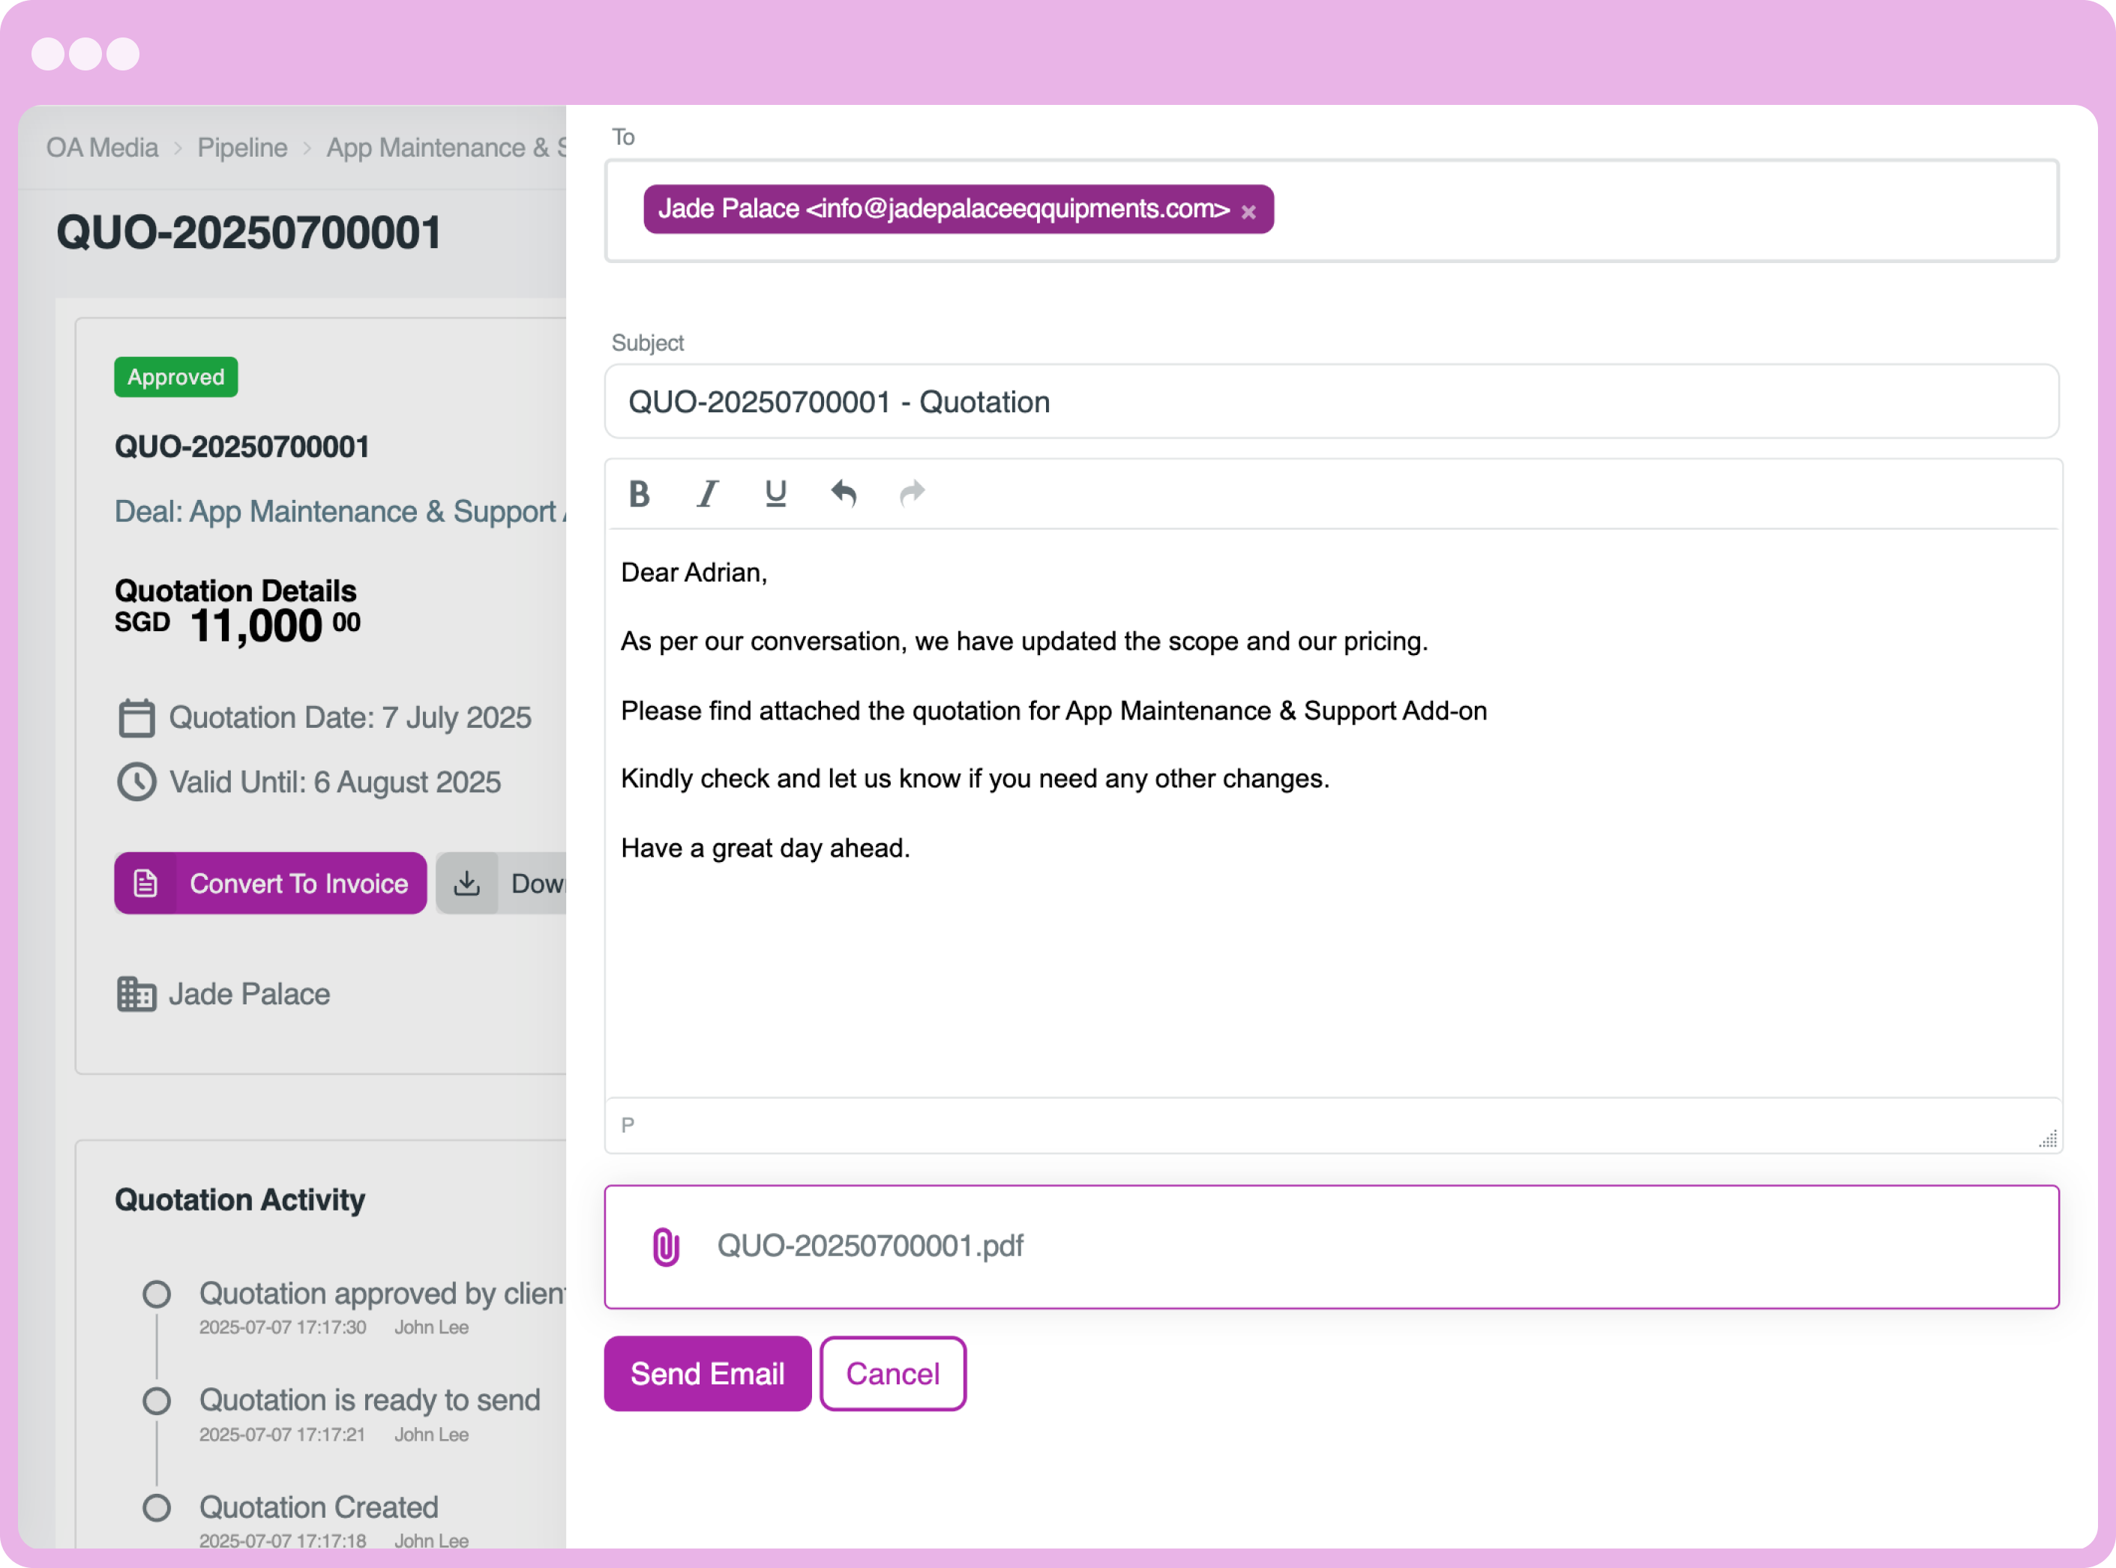The width and height of the screenshot is (2116, 1568).
Task: Apply underline formatting
Action: pyautogui.click(x=775, y=493)
